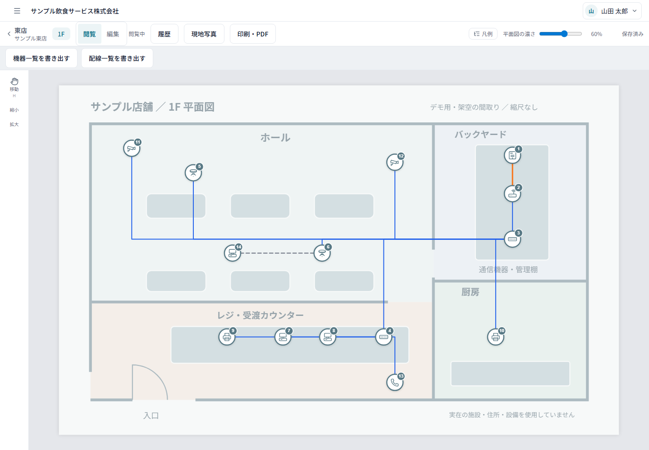Viewport: 649px width, 450px height.
Task: Open the hamburger navigation menu
Action: 17,11
